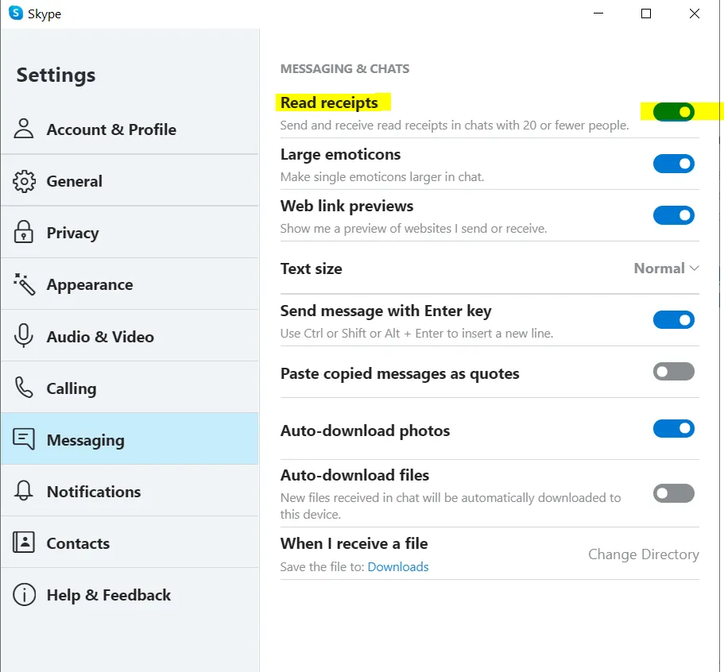The height and width of the screenshot is (672, 724).
Task: Open the Text size Normal dropdown
Action: (666, 268)
